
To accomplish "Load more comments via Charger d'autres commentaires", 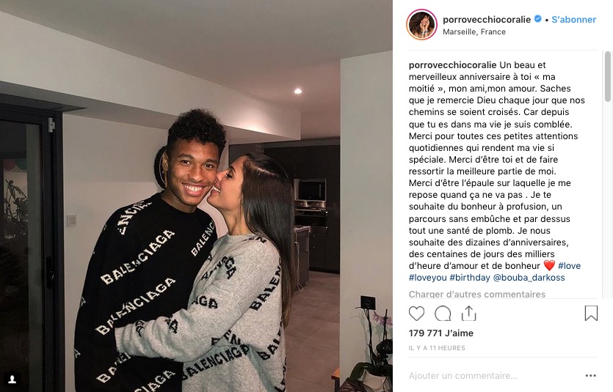I will (477, 294).
